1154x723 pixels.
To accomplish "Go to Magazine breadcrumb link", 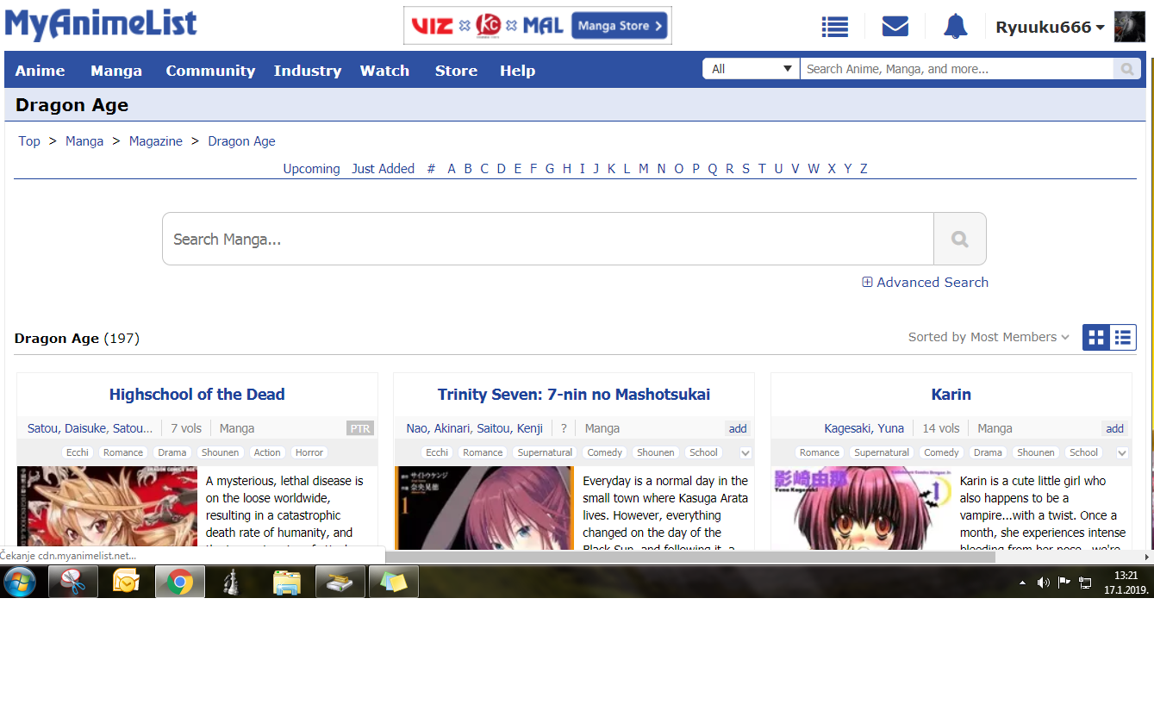I will [x=156, y=141].
